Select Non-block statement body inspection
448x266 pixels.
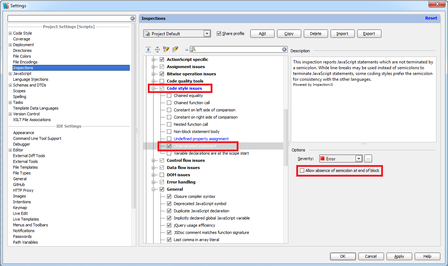[x=197, y=132]
